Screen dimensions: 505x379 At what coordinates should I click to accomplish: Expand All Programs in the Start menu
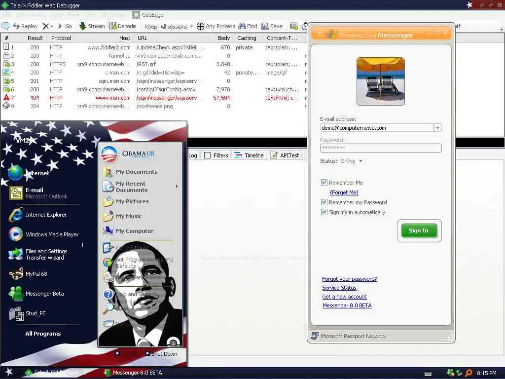pyautogui.click(x=43, y=334)
